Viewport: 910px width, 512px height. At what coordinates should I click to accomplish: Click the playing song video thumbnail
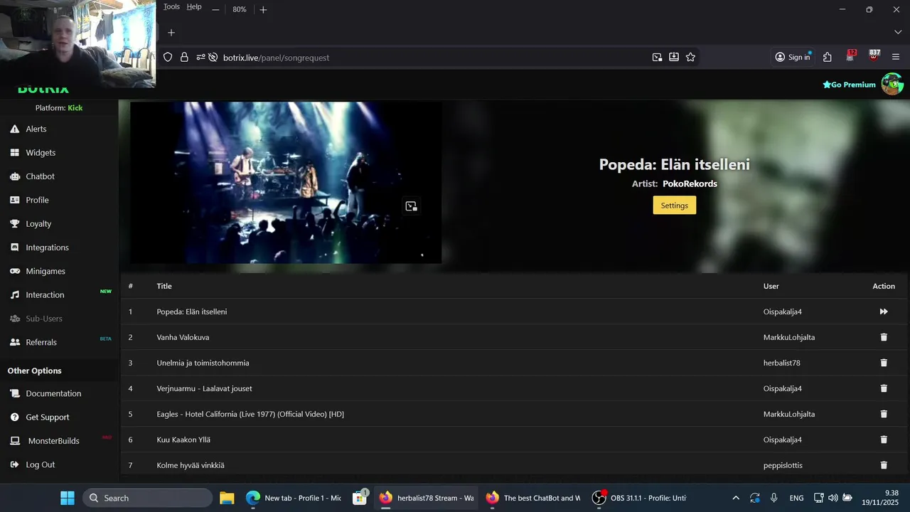tap(286, 183)
